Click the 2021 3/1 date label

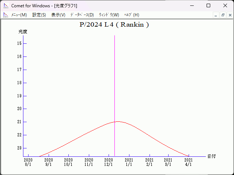coord(168,162)
